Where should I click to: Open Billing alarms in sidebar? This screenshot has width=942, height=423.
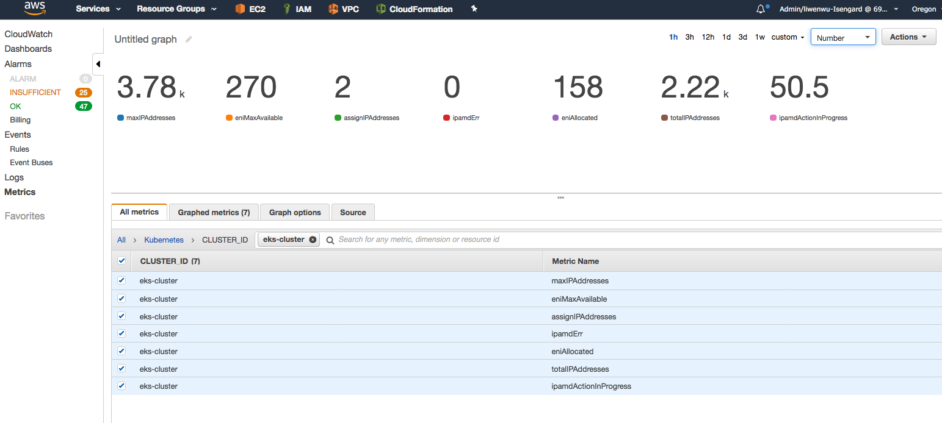[20, 120]
